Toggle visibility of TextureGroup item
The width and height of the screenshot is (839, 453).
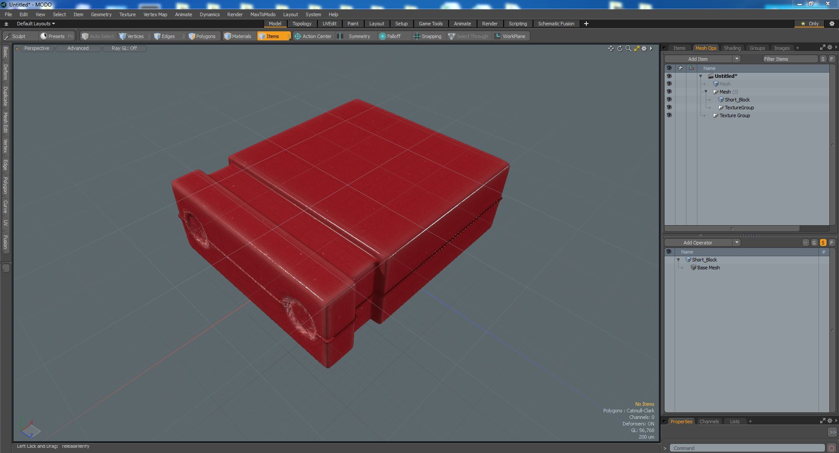(x=669, y=108)
